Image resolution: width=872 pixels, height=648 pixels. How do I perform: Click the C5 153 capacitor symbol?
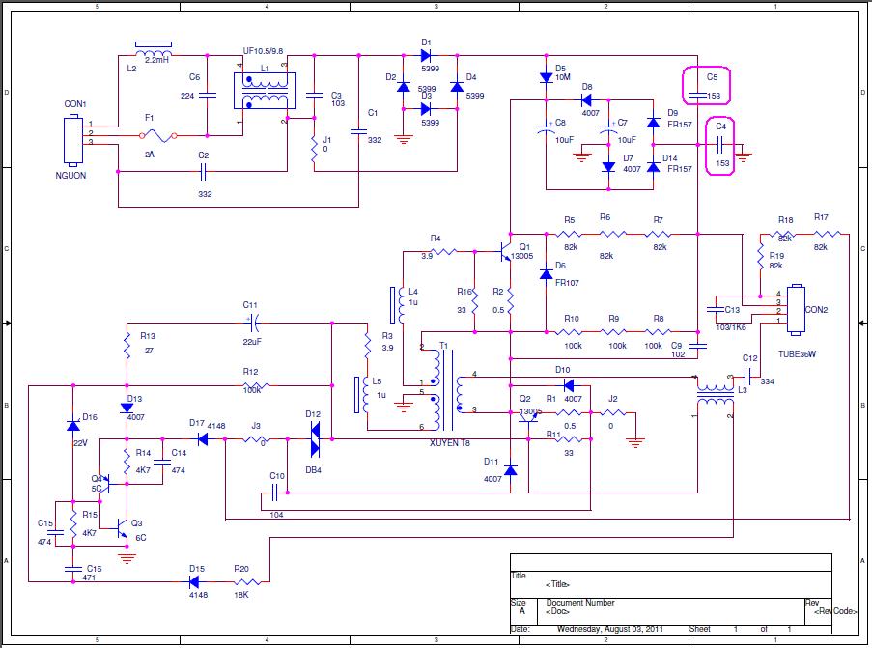(x=698, y=95)
